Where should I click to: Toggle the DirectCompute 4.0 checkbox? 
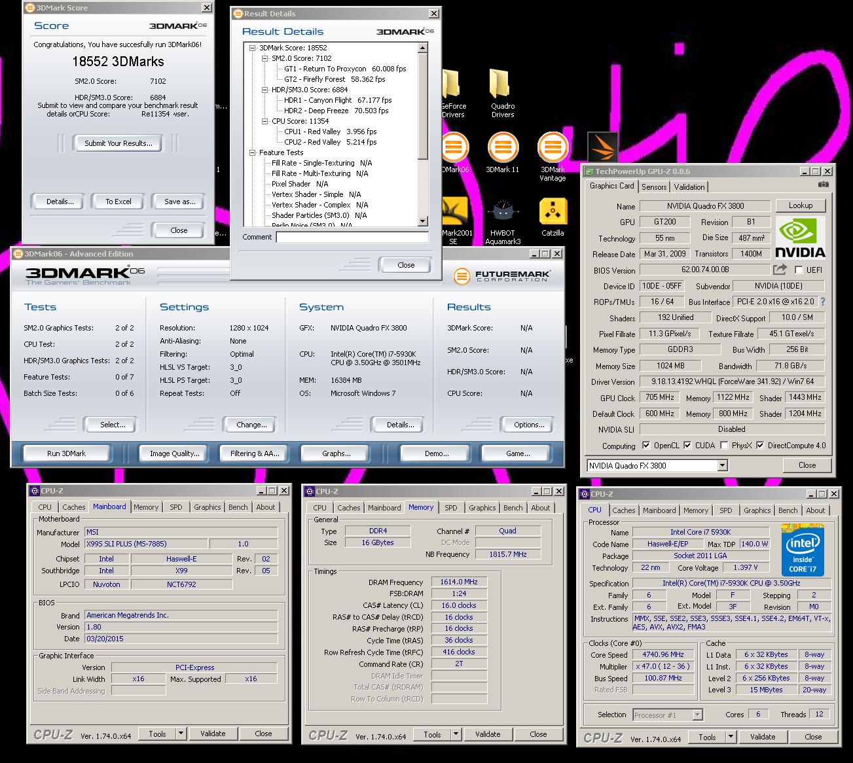760,446
